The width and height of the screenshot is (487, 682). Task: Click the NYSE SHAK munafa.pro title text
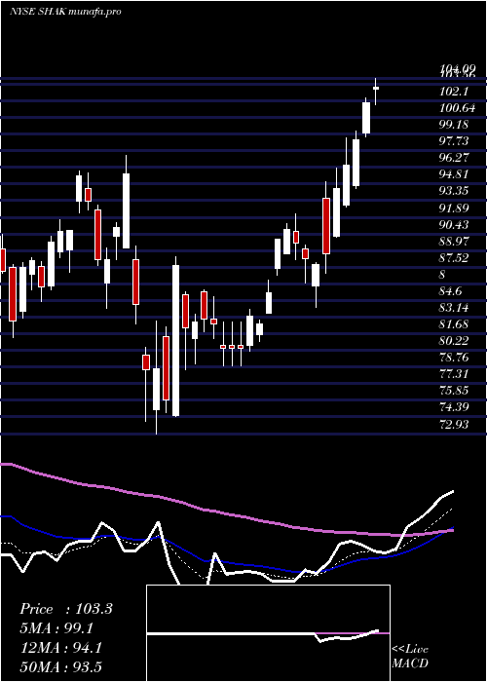(65, 12)
